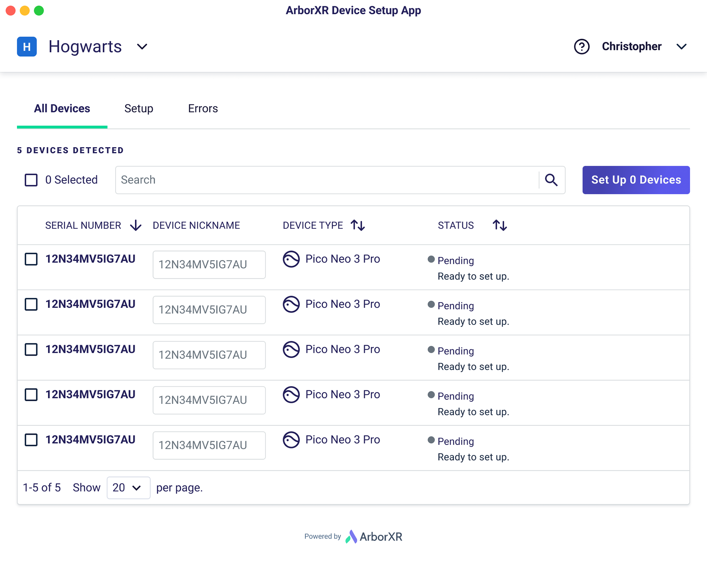Check the first device row checkbox
Image resolution: width=707 pixels, height=562 pixels.
click(31, 259)
